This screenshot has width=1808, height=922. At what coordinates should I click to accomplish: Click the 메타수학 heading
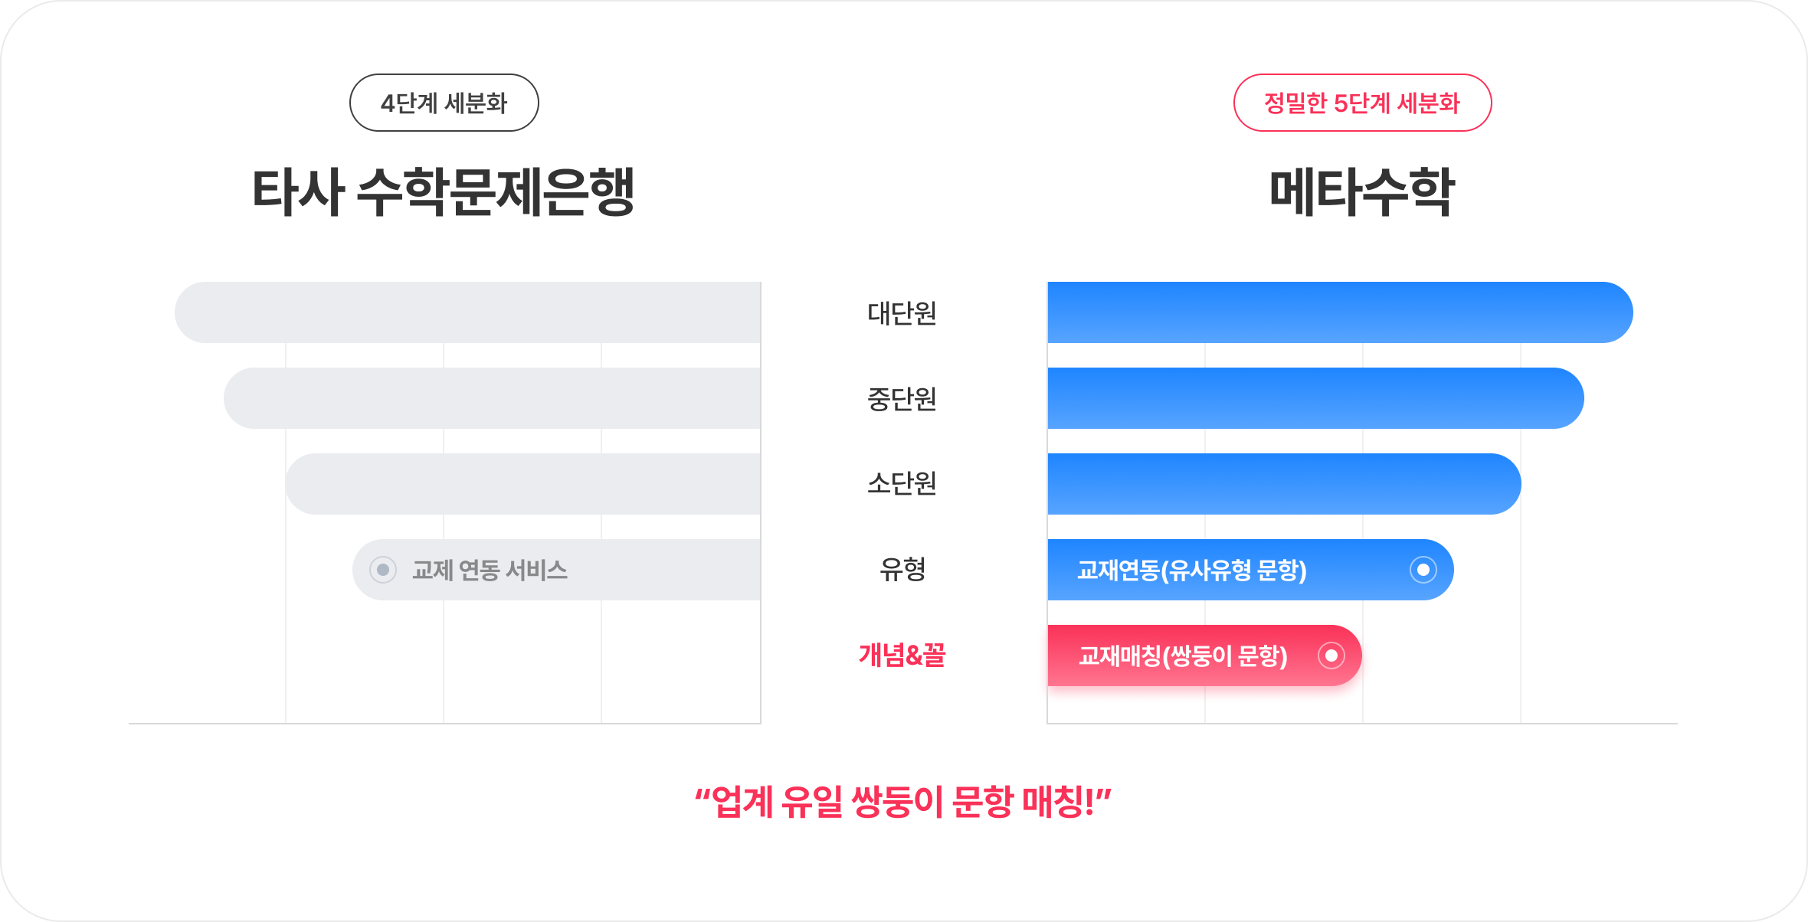pos(1361,191)
